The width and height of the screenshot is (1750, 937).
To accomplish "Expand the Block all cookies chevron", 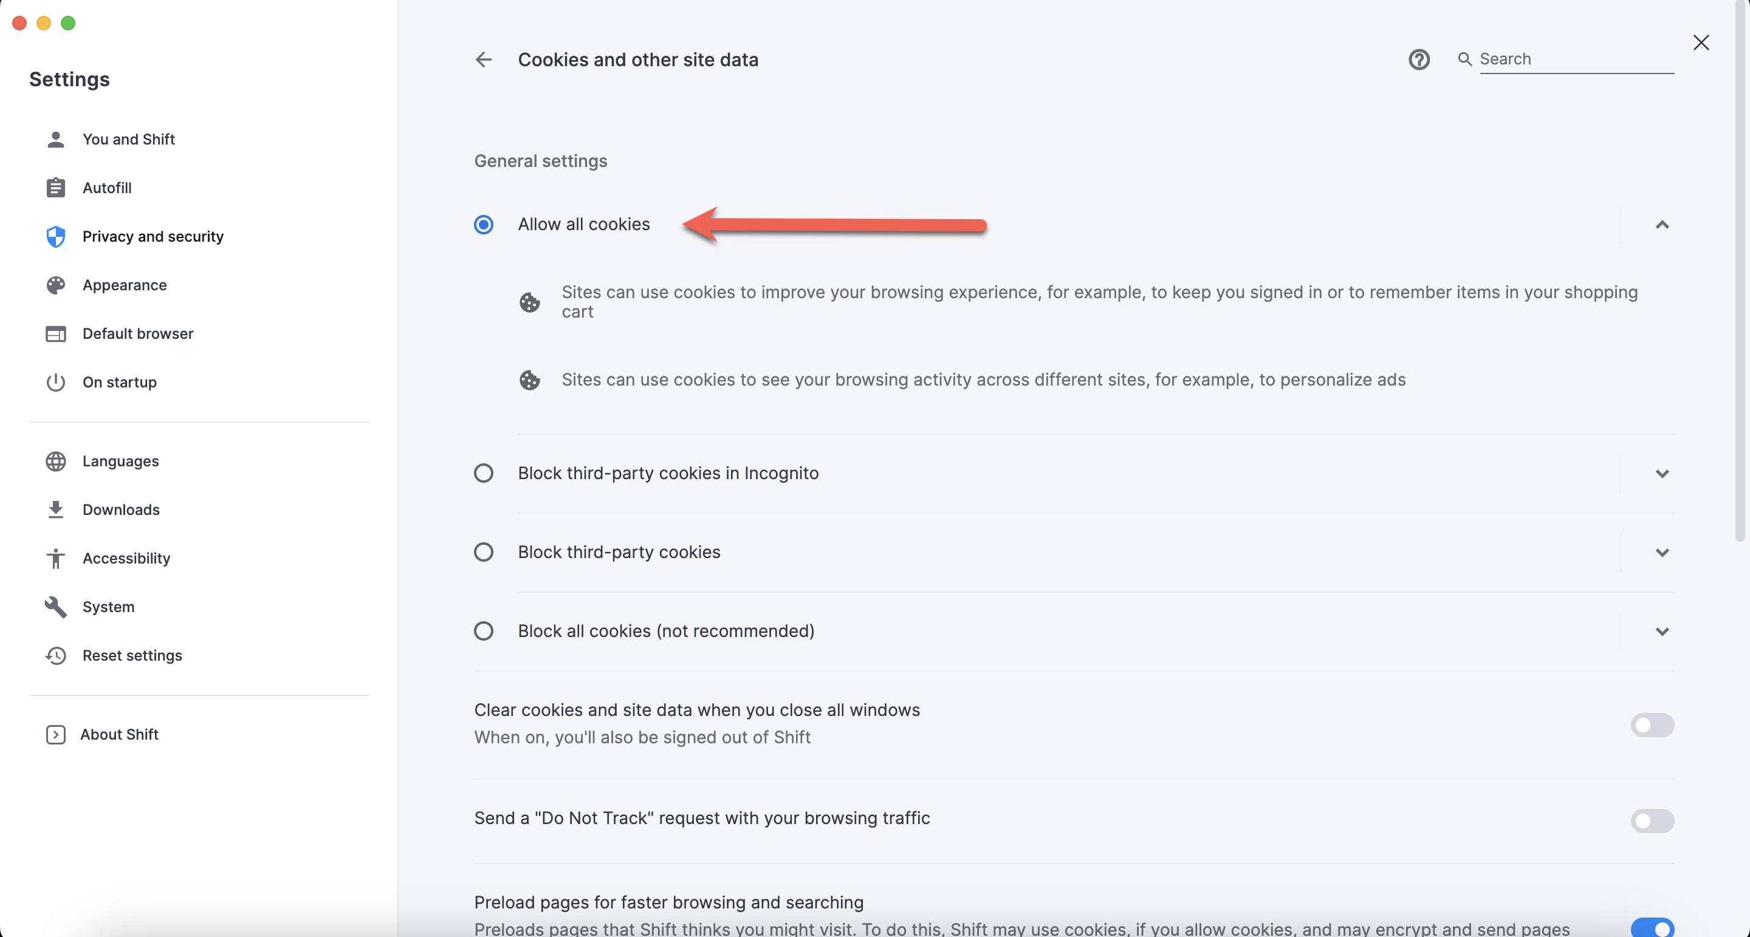I will (1662, 632).
